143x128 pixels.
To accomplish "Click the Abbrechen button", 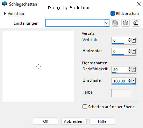I will [x=74, y=121].
